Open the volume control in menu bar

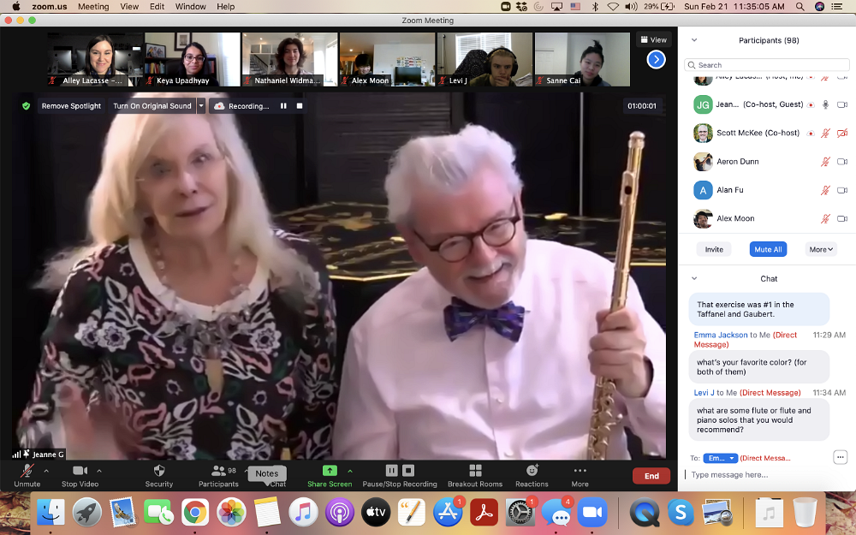click(x=631, y=7)
